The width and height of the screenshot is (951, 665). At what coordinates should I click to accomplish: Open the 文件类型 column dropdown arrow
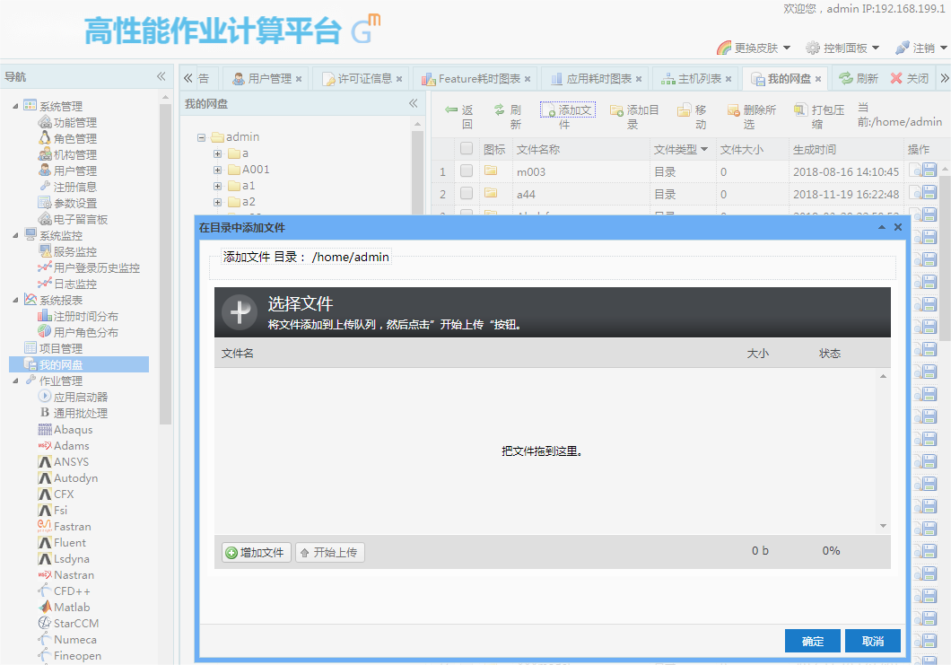(x=704, y=149)
